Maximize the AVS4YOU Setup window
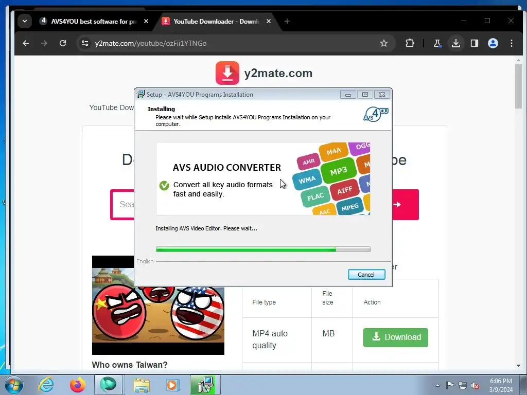 point(365,95)
